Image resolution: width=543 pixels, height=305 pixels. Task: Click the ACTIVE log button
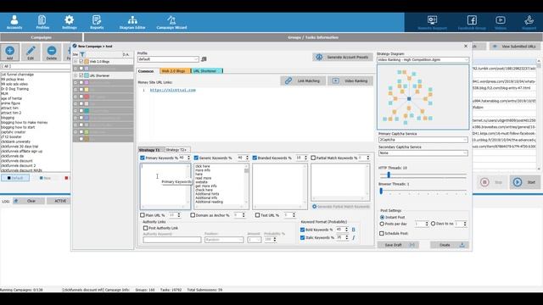[x=59, y=201]
